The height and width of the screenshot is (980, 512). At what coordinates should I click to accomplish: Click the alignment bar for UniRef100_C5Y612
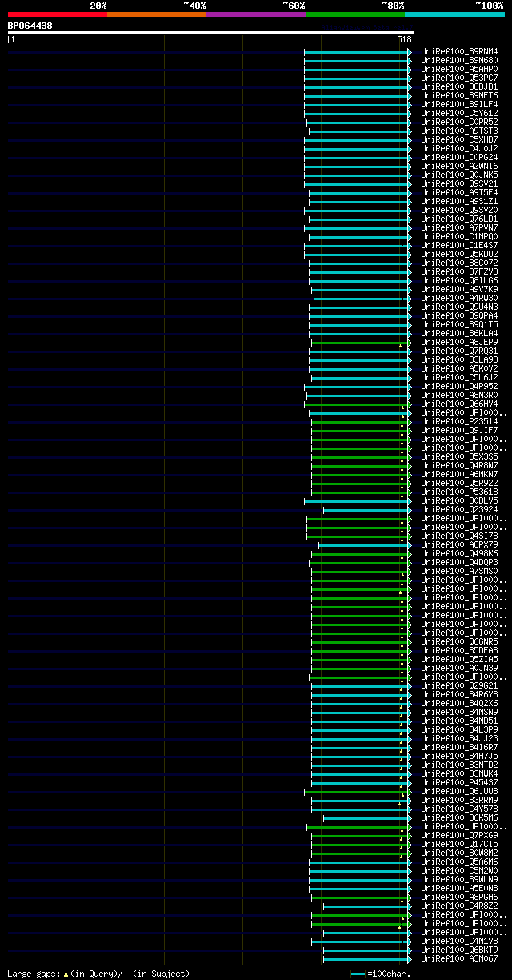pyautogui.click(x=358, y=113)
